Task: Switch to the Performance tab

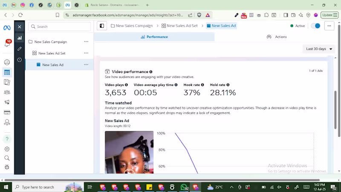Action: (x=154, y=37)
